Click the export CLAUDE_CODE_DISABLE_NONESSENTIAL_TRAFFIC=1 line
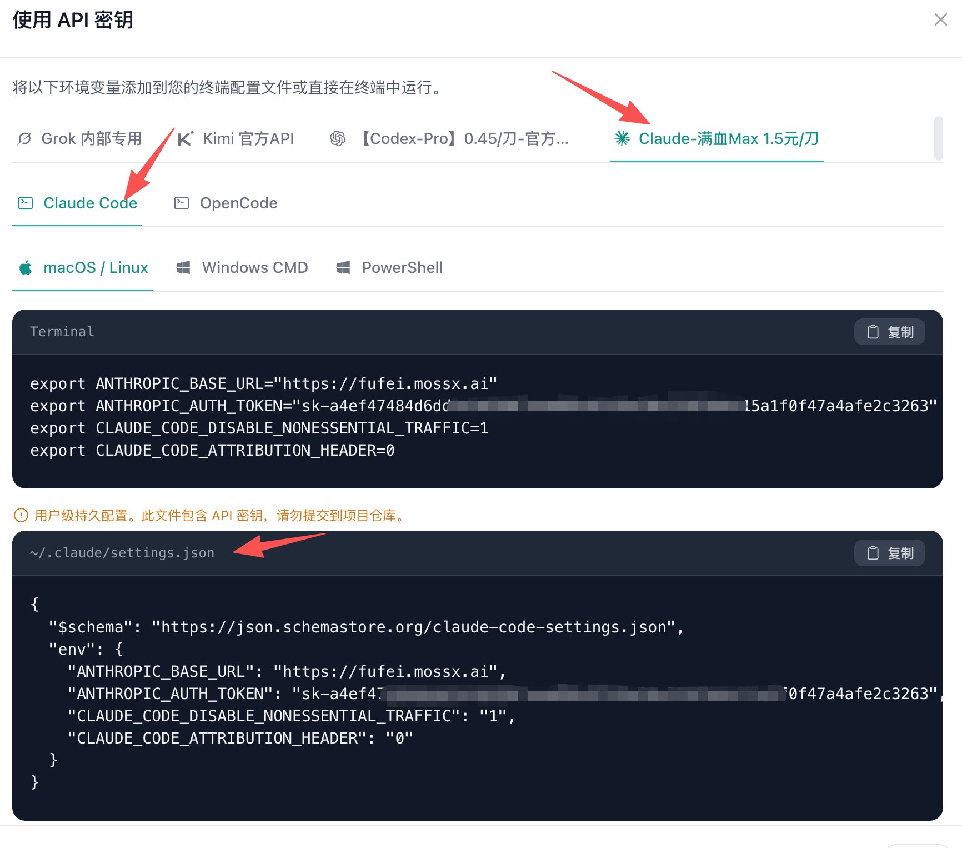The height and width of the screenshot is (848, 962). 259,428
